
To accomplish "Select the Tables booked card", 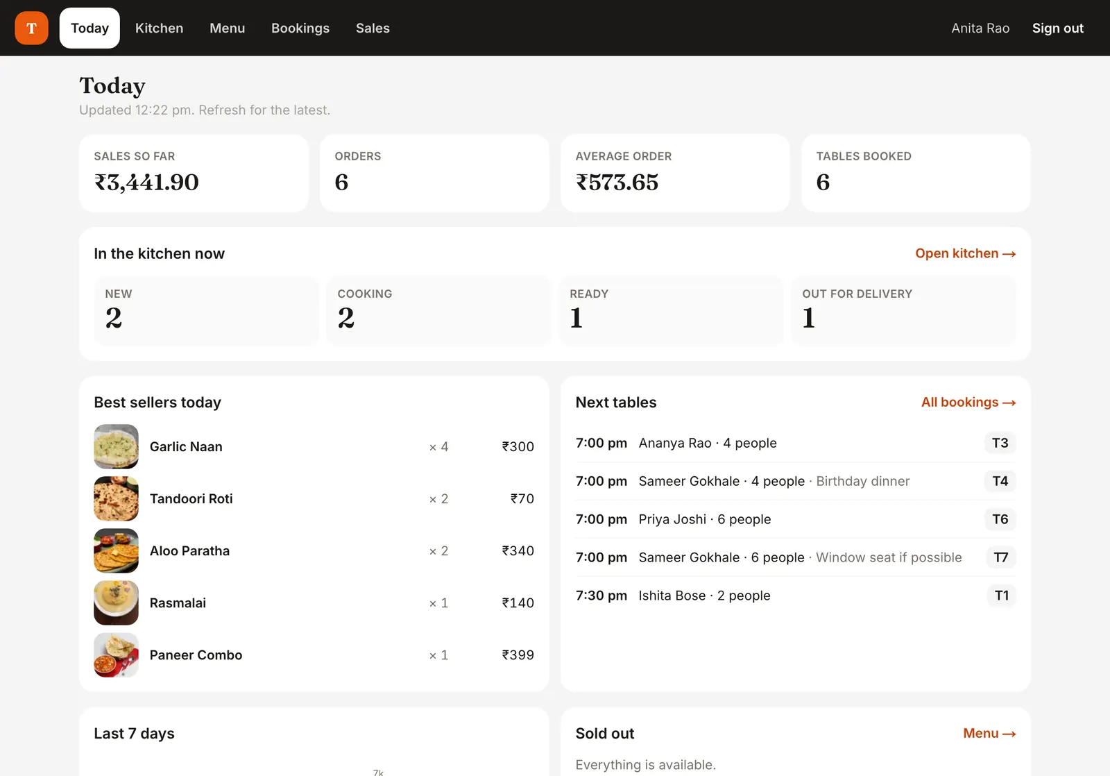I will (x=916, y=173).
